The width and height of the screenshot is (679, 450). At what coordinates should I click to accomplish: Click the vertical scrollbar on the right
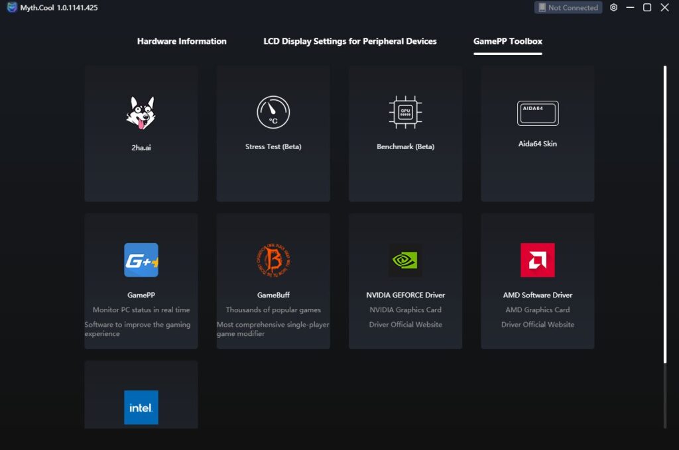click(665, 213)
